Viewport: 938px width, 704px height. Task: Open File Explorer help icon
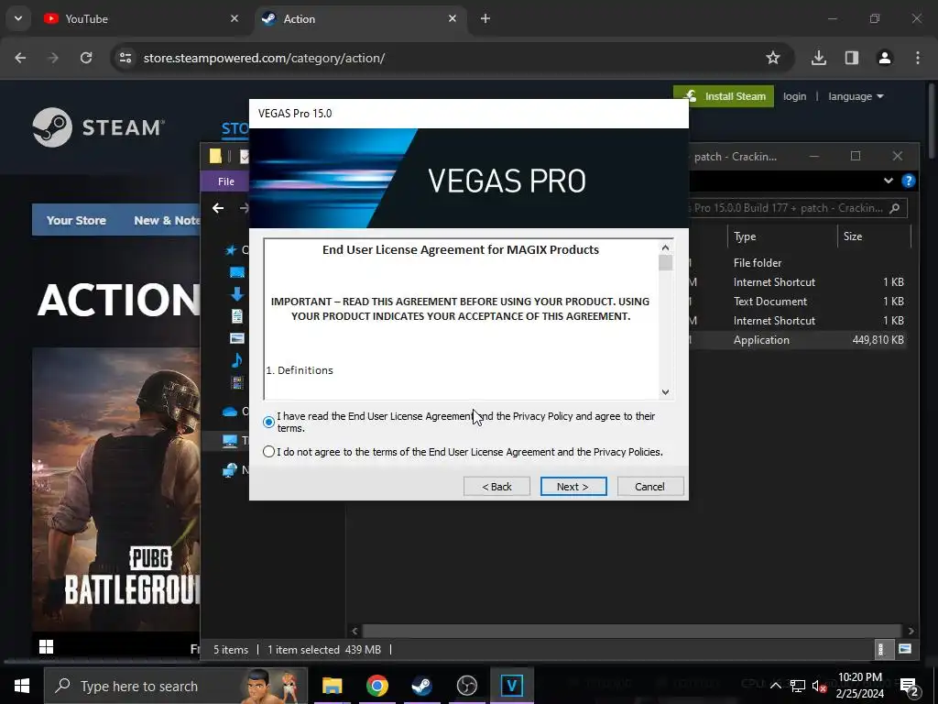(x=908, y=181)
